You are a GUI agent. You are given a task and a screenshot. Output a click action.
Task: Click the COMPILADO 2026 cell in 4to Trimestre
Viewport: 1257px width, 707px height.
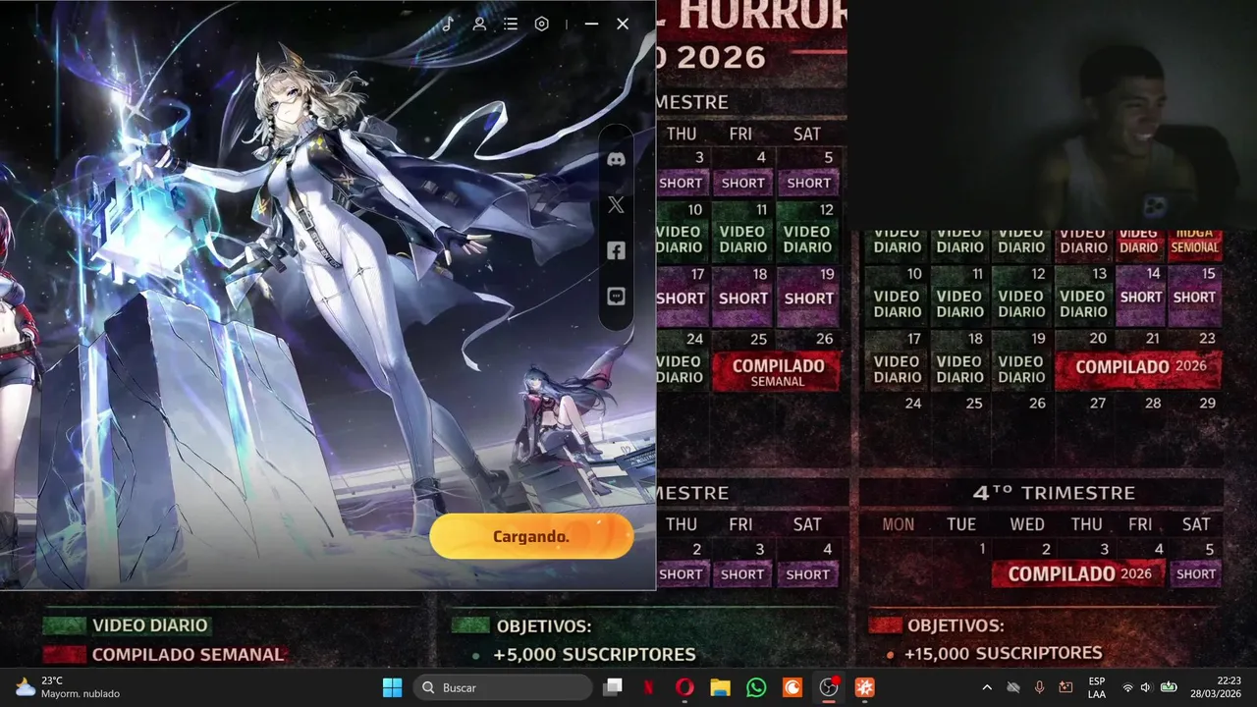[1078, 573]
